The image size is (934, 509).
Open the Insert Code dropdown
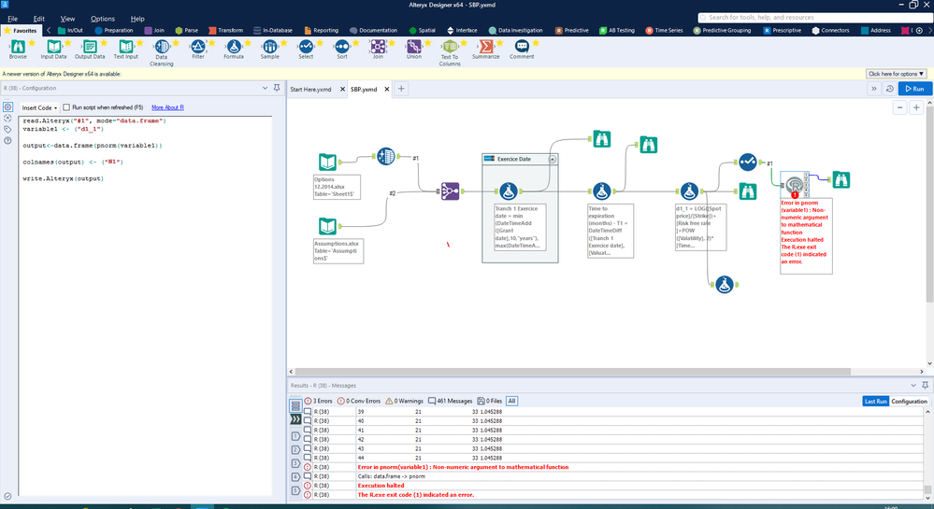click(39, 107)
